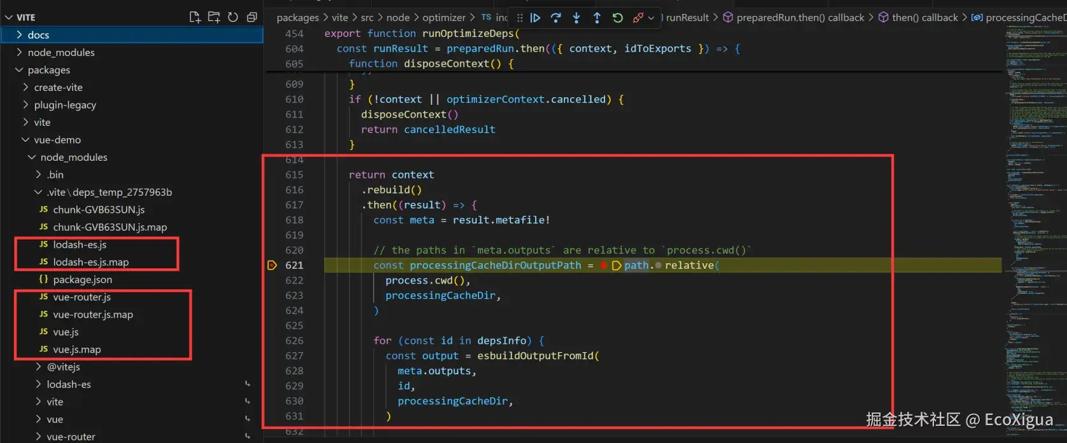
Task: Open the disconnect options dropdown arrow
Action: (651, 18)
